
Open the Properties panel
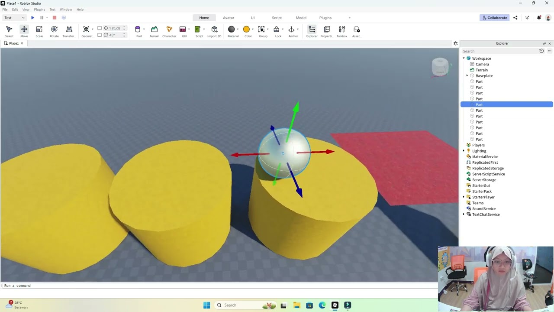(x=327, y=31)
